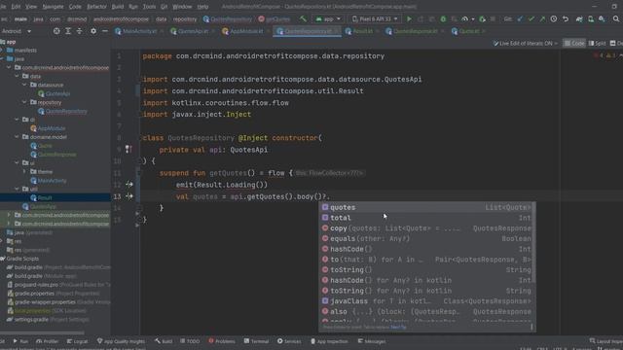Viewport: 623px width, 350px height.
Task: Choose 'also' completion suggestion in popup
Action: (427, 311)
